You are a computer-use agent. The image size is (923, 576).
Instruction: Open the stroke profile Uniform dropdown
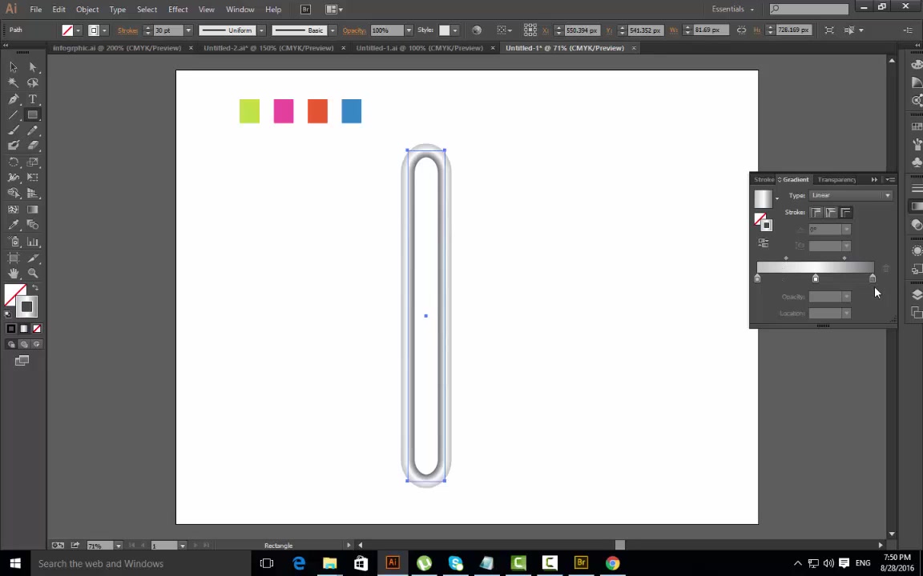point(261,30)
